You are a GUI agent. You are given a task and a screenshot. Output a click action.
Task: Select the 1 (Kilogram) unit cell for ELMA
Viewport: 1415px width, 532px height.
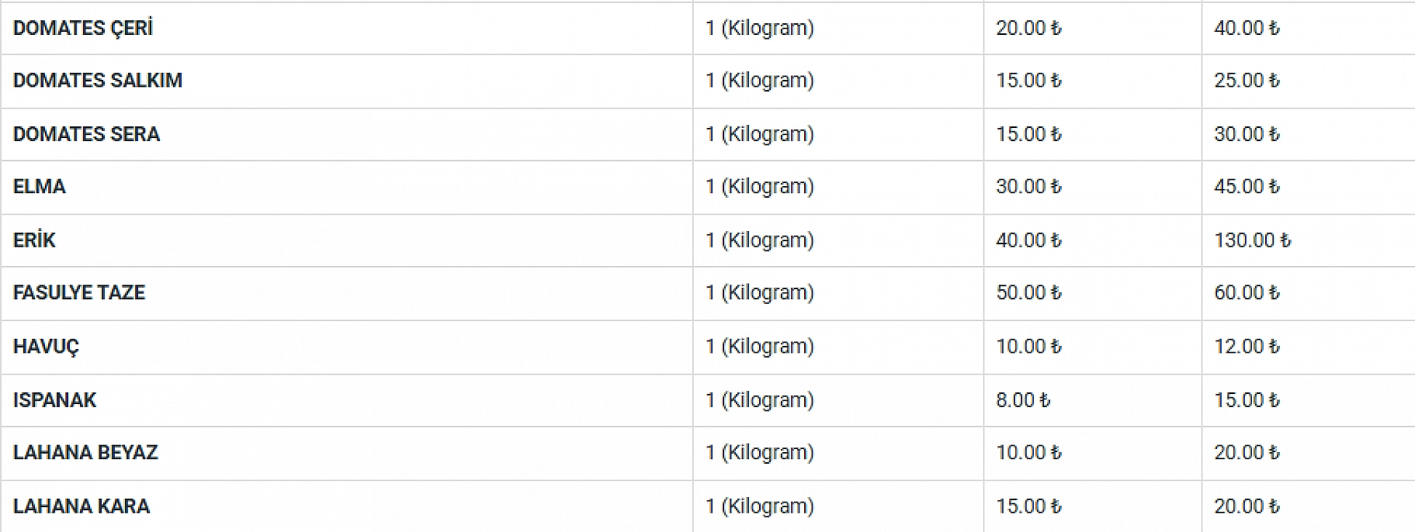[759, 187]
